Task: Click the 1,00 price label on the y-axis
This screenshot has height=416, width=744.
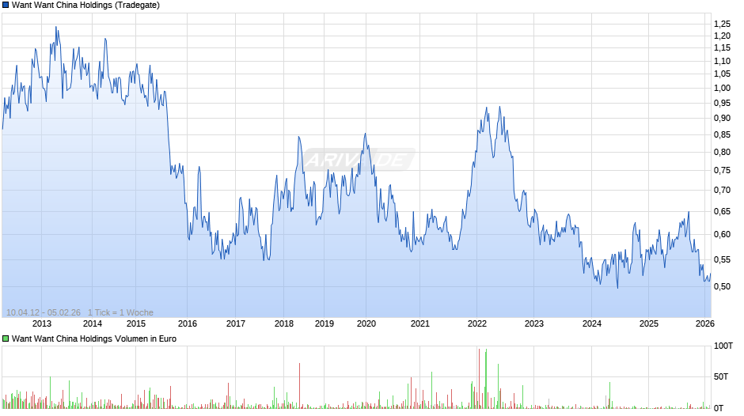Action: tap(722, 88)
